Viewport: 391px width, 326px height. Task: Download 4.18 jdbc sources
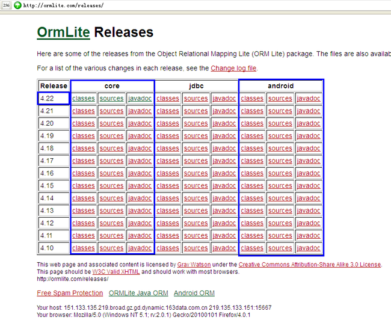[x=195, y=149]
